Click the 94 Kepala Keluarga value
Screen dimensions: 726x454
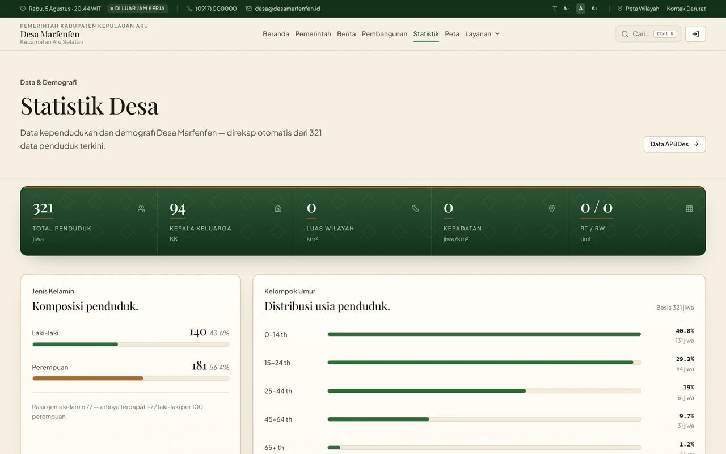[x=178, y=208]
